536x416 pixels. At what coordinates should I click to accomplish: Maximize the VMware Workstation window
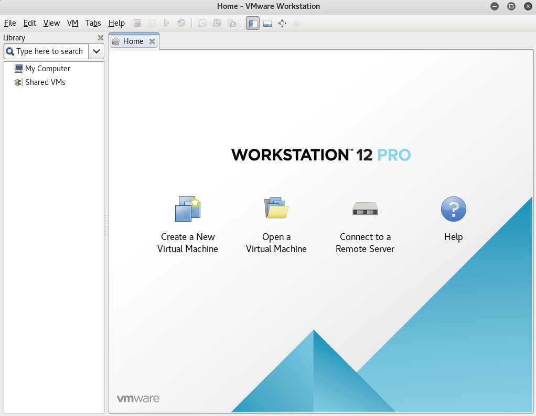coord(511,6)
